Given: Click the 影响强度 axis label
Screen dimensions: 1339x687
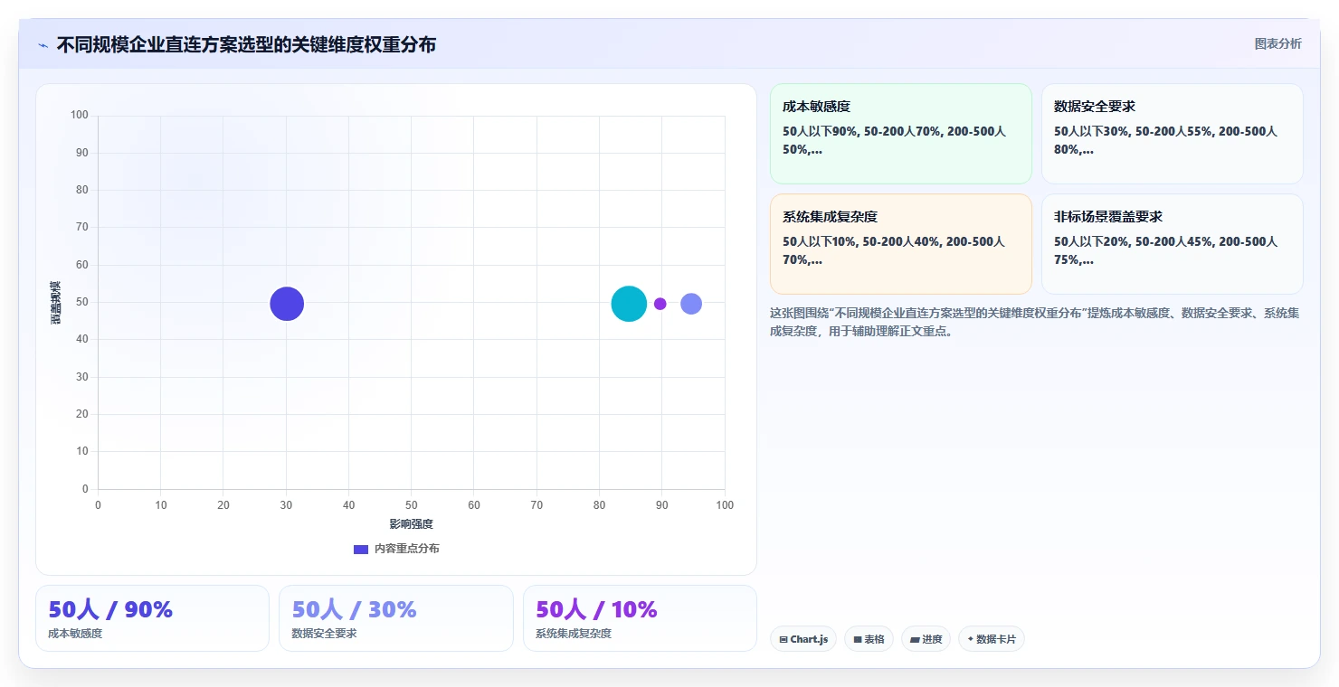Looking at the screenshot, I should tap(412, 524).
